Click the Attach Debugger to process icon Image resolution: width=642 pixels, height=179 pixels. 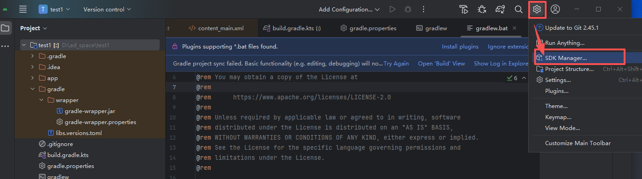[482, 9]
